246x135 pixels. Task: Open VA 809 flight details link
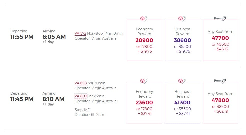(x=81, y=96)
